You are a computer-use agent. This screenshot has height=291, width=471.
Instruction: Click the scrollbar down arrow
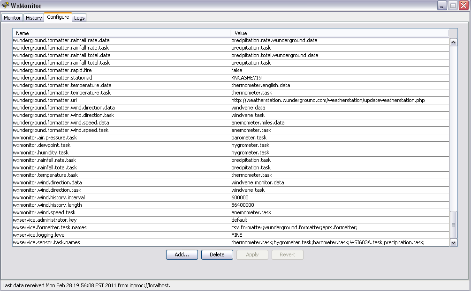pyautogui.click(x=453, y=242)
